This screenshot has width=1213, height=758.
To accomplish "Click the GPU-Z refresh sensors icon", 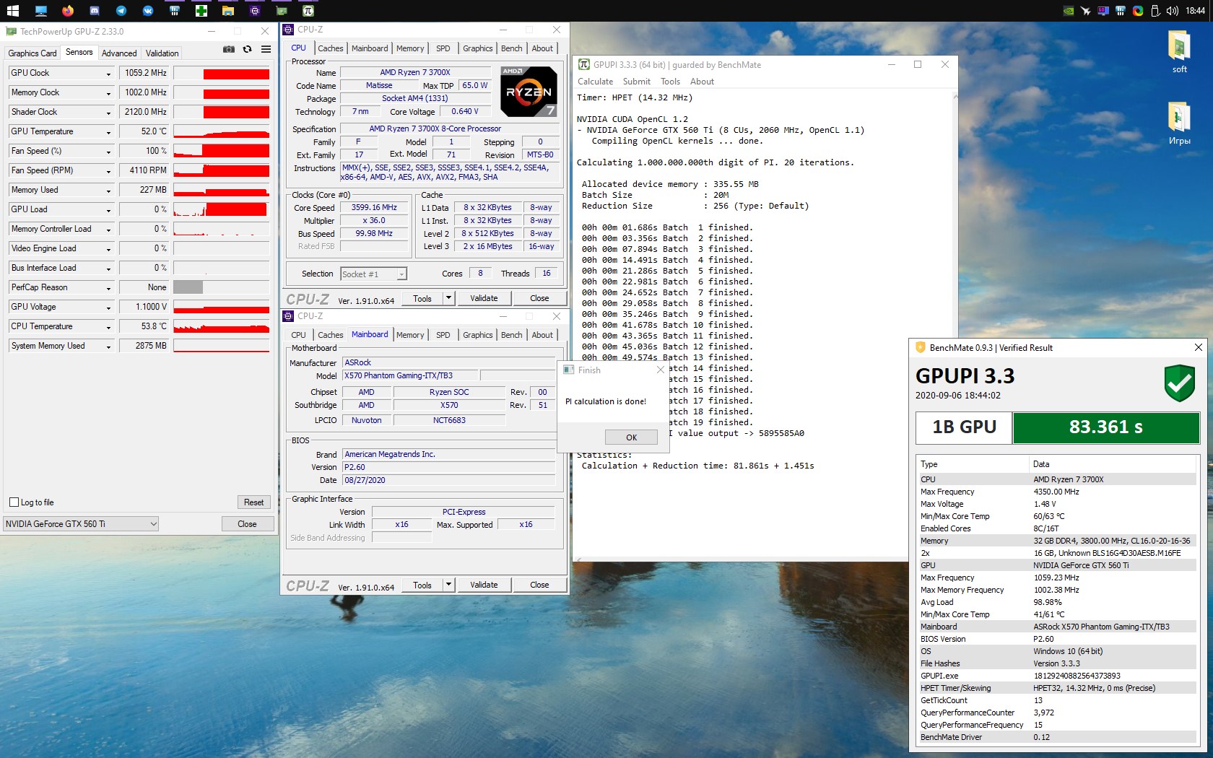I will (x=247, y=49).
